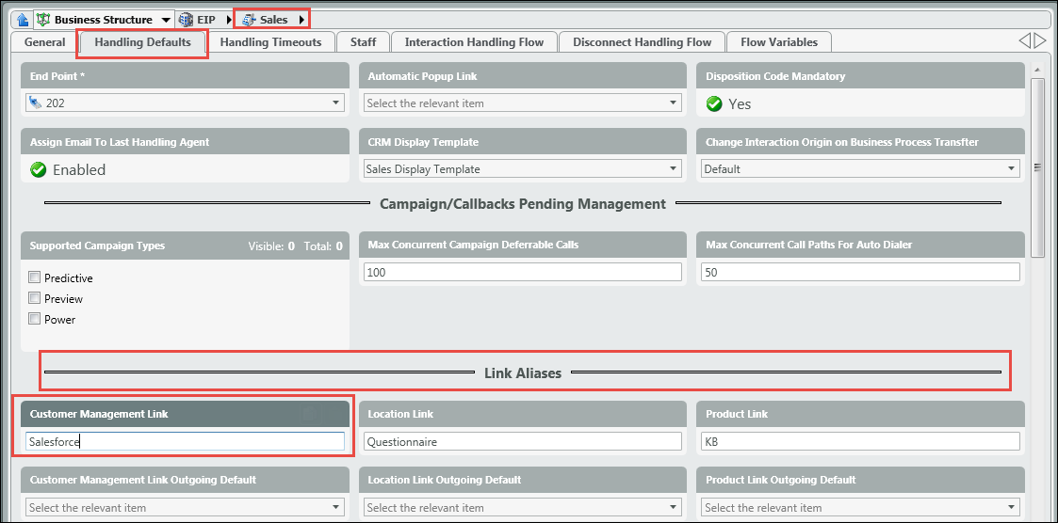Enable the Predictive campaign type checkbox

[35, 277]
